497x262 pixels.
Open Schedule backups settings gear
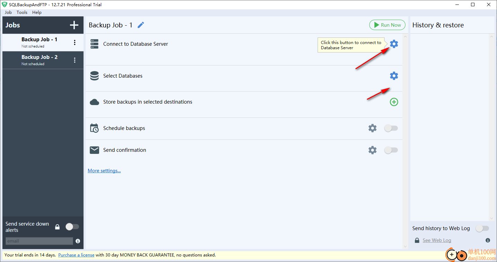(373, 128)
